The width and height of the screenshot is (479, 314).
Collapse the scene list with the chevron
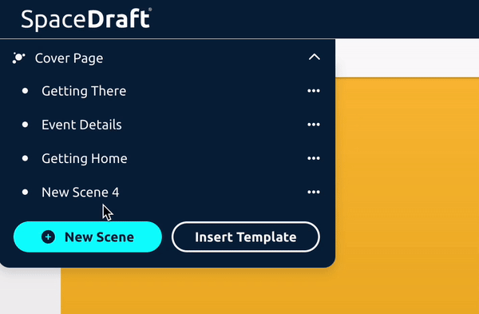[x=315, y=58]
